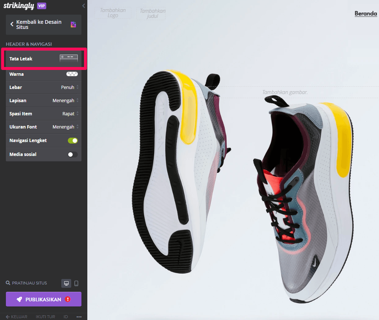This screenshot has height=320, width=379.
Task: Switch to desktop preview mode icon
Action: click(x=66, y=283)
